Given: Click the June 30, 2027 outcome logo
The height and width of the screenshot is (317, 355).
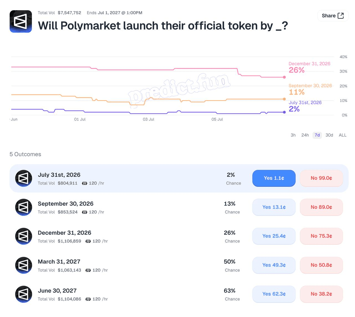Looking at the screenshot, I should point(24,294).
